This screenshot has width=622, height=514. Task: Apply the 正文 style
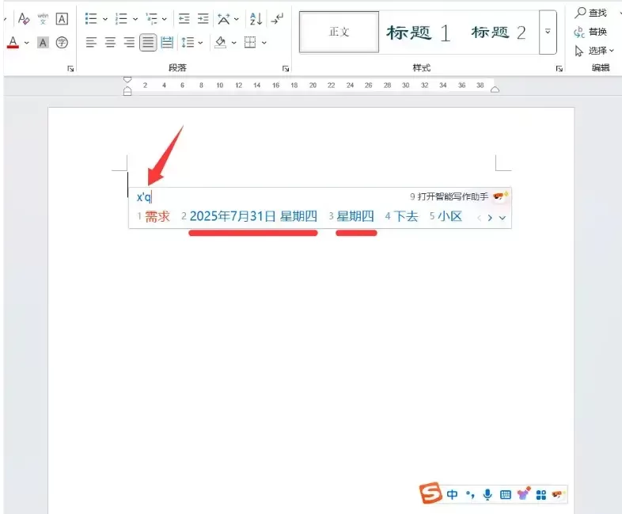339,32
